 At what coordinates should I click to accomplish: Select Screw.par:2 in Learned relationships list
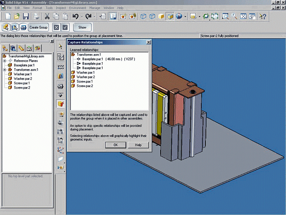[x=85, y=86]
